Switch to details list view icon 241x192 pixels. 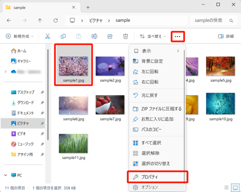pos(227,187)
